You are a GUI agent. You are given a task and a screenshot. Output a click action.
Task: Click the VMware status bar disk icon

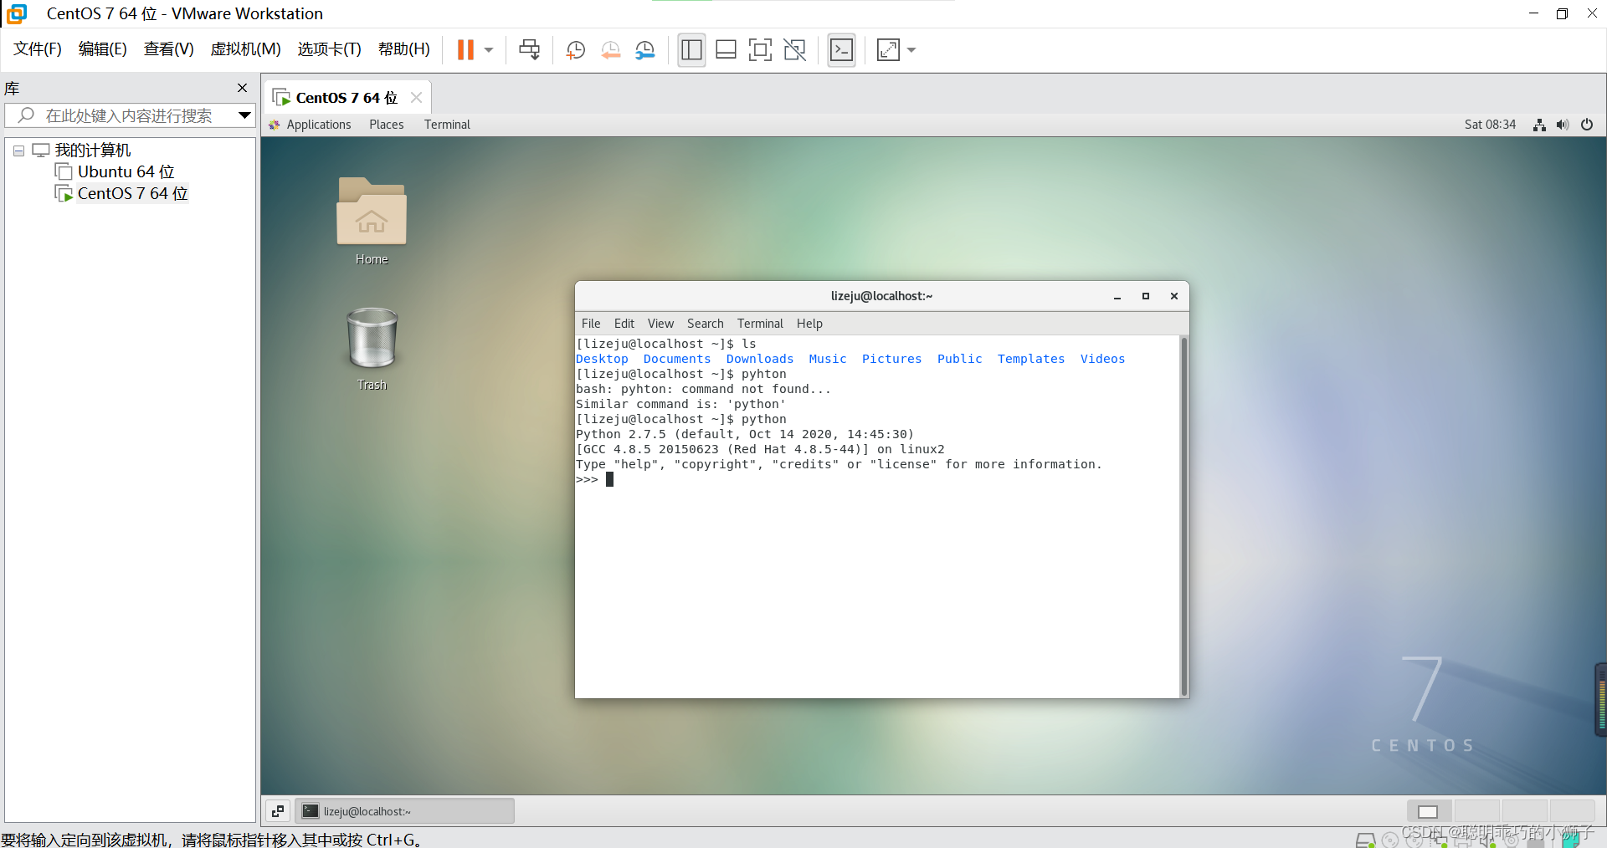click(x=1365, y=840)
